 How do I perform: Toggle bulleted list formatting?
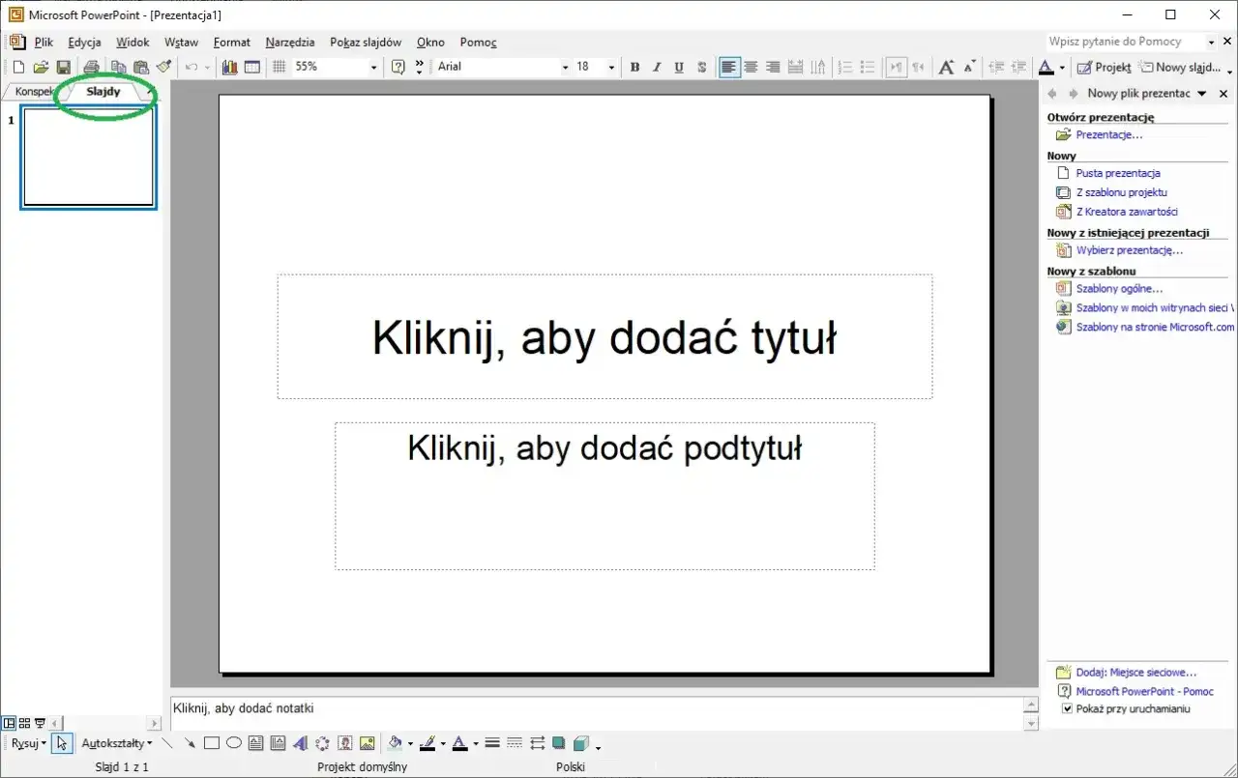tap(867, 67)
